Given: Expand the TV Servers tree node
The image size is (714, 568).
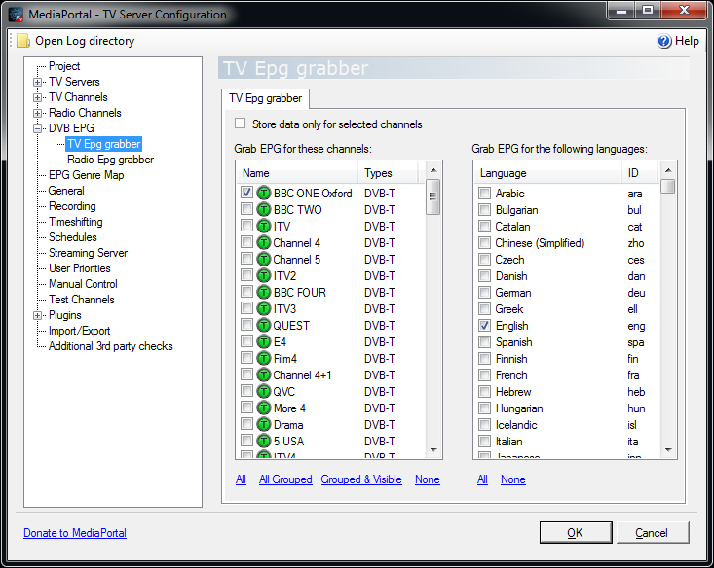Looking at the screenshot, I should [x=37, y=83].
